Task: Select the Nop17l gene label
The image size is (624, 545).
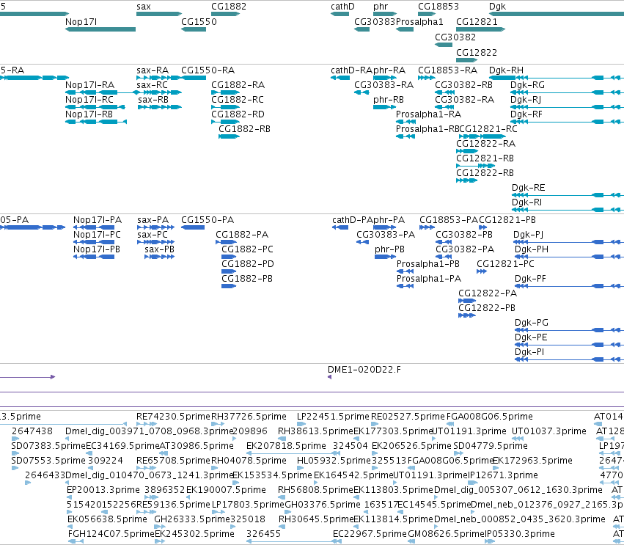Action: (x=81, y=21)
